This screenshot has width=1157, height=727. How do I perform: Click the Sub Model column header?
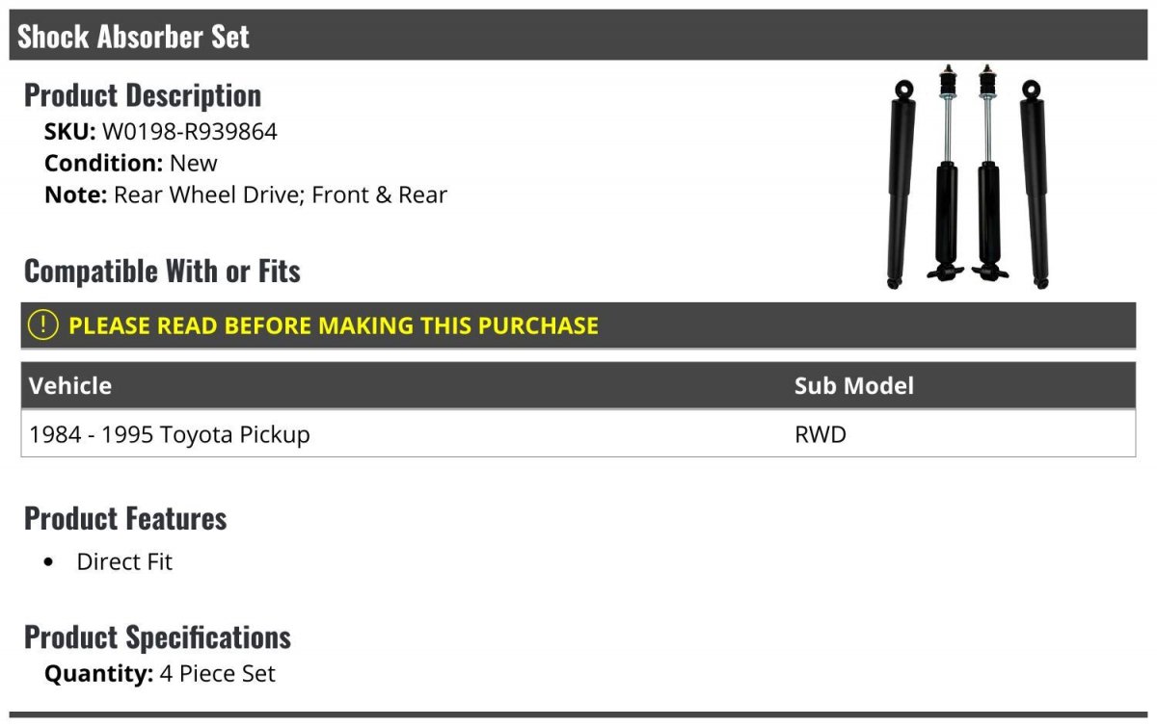pos(854,386)
